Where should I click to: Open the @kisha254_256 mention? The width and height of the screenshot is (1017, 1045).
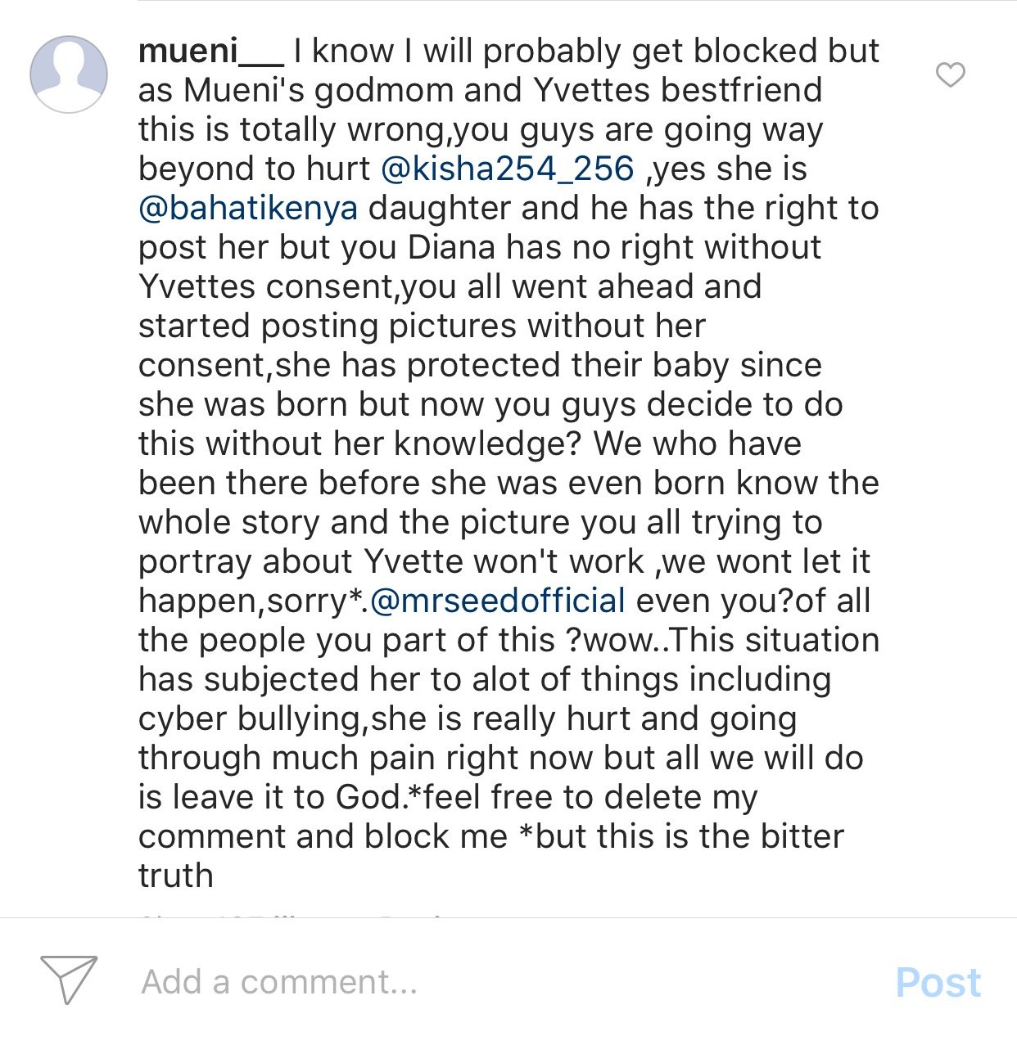click(508, 169)
